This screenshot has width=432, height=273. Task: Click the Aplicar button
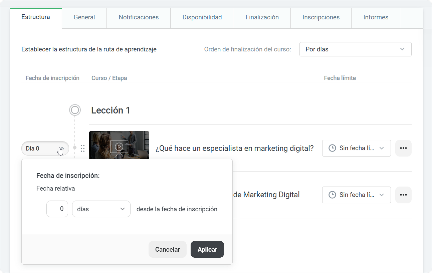pyautogui.click(x=207, y=249)
